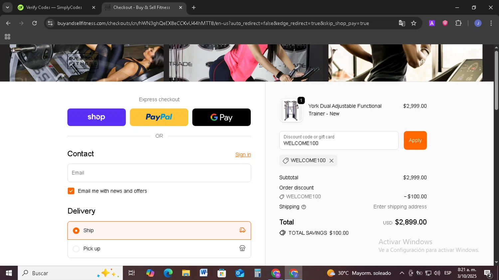Reload the checkout page
The image size is (499, 280).
click(x=35, y=23)
